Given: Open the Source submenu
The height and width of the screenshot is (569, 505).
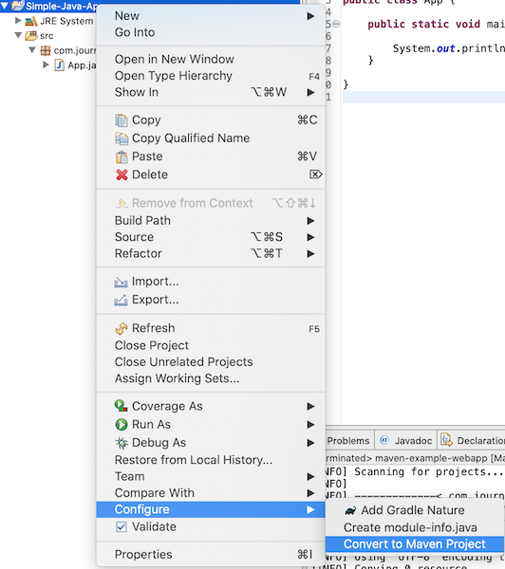Looking at the screenshot, I should (x=211, y=237).
